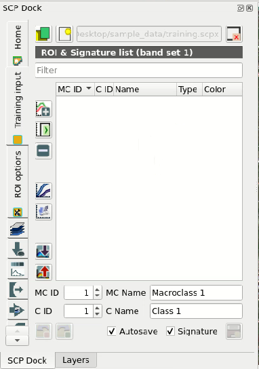
Task: Edit the MC Name field
Action: [196, 292]
